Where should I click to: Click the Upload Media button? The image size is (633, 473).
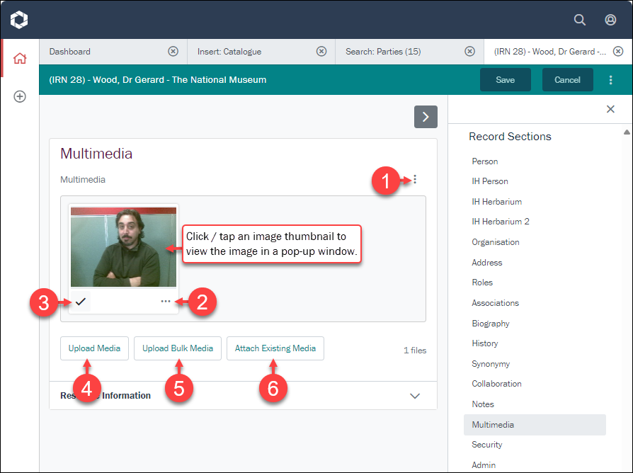(x=94, y=348)
